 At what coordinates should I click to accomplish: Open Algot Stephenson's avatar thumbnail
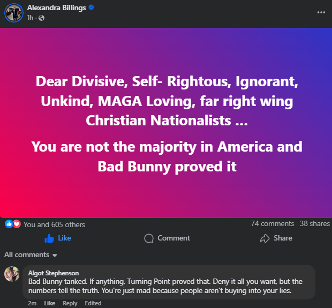point(12,274)
